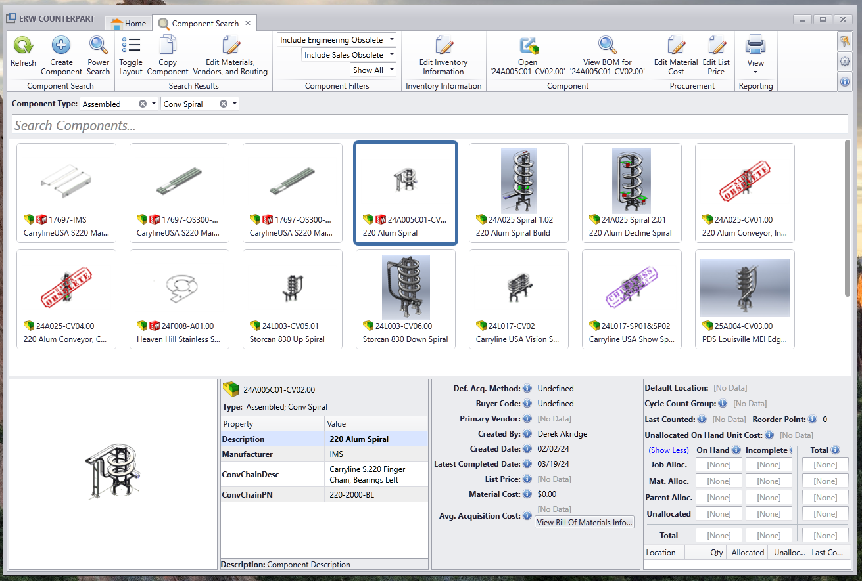
Task: Clear the Assembled component type filter
Action: [143, 104]
